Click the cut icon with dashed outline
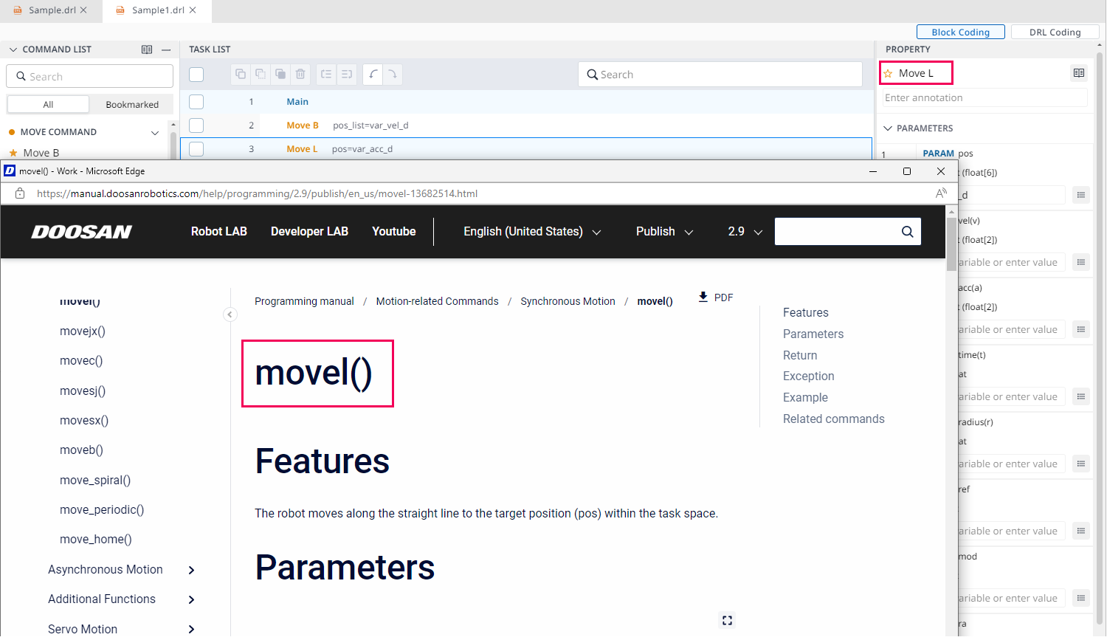 pyautogui.click(x=261, y=74)
